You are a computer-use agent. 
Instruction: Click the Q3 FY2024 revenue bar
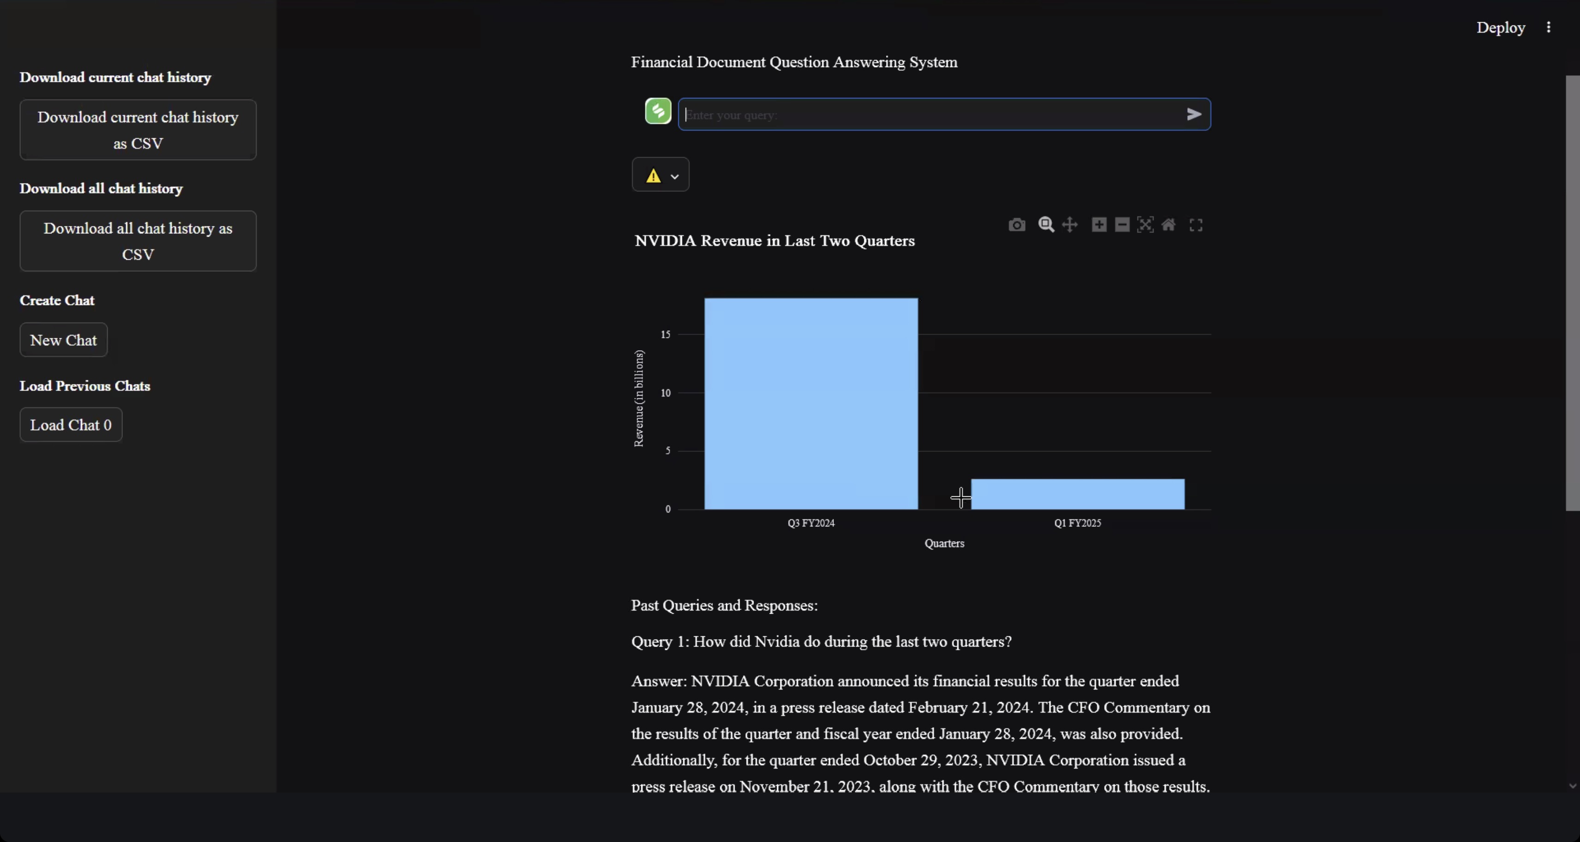pos(811,404)
